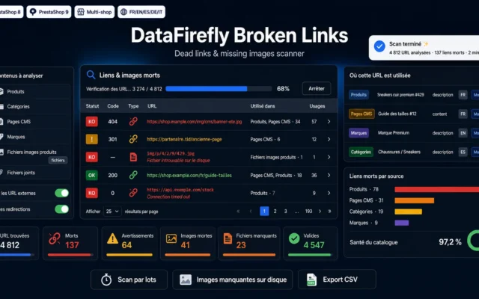479x299 pixels.
Task: Click the blue Produits tag in usage list
Action: (359, 95)
